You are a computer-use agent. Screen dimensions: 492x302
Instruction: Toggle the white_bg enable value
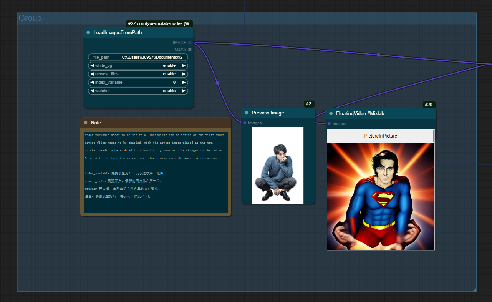(x=169, y=66)
